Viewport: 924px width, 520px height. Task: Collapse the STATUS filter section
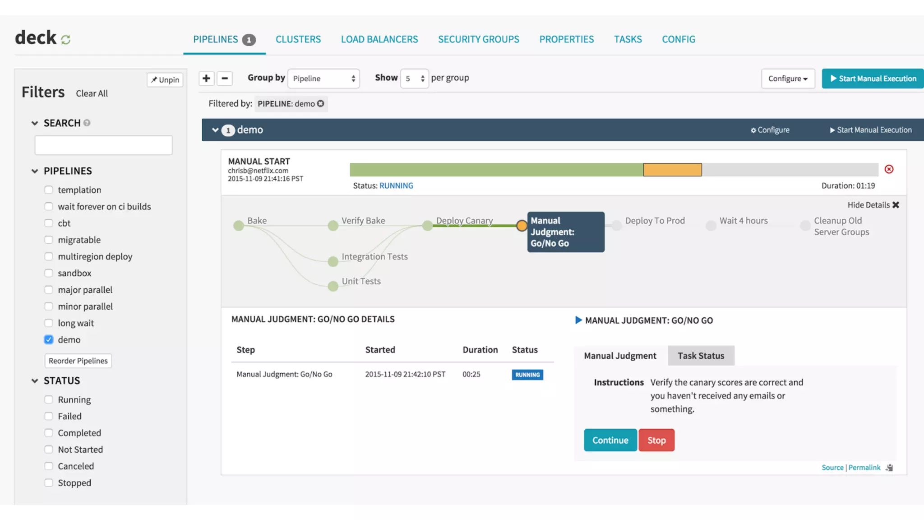35,381
